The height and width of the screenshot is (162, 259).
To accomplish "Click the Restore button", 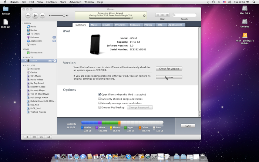I will point(169,77).
